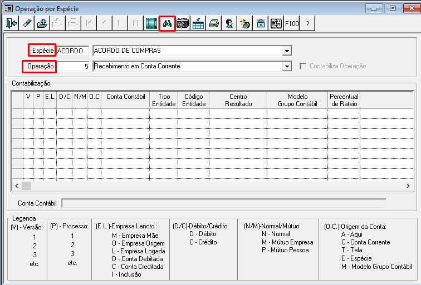Click the disabled save-record folder icon
This screenshot has height=285, width=421.
click(57, 23)
